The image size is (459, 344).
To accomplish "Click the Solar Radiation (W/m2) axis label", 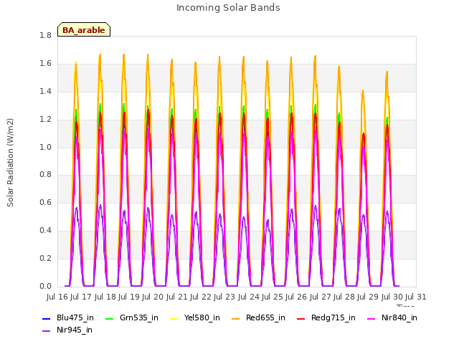I will (x=10, y=163).
